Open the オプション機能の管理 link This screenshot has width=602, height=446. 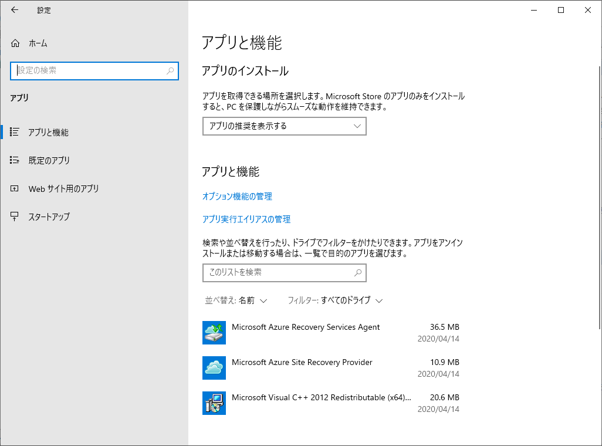(x=237, y=197)
